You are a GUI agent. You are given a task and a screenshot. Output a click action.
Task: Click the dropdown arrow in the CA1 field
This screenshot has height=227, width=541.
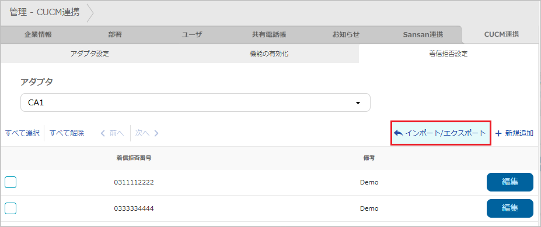pos(358,103)
